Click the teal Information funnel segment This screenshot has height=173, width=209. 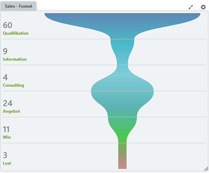tap(122, 50)
